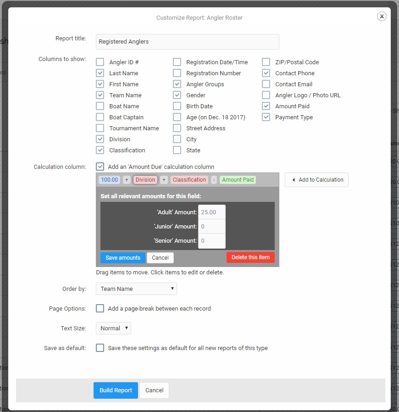This screenshot has width=399, height=412.
Task: Disable the 'Amount Due' calculation column checkbox
Action: (x=100, y=167)
